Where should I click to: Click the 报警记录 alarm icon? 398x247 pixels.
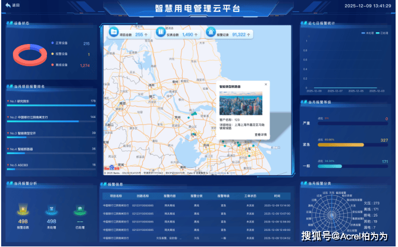(211, 35)
